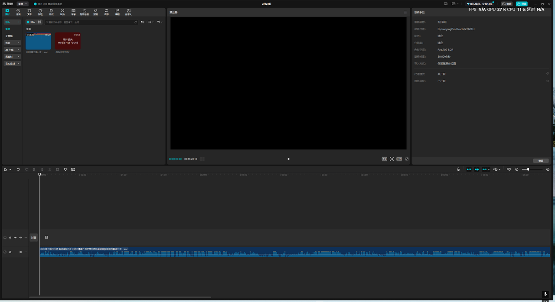Open the 字幕 captions panel icon
The image size is (555, 302).
coord(73,12)
